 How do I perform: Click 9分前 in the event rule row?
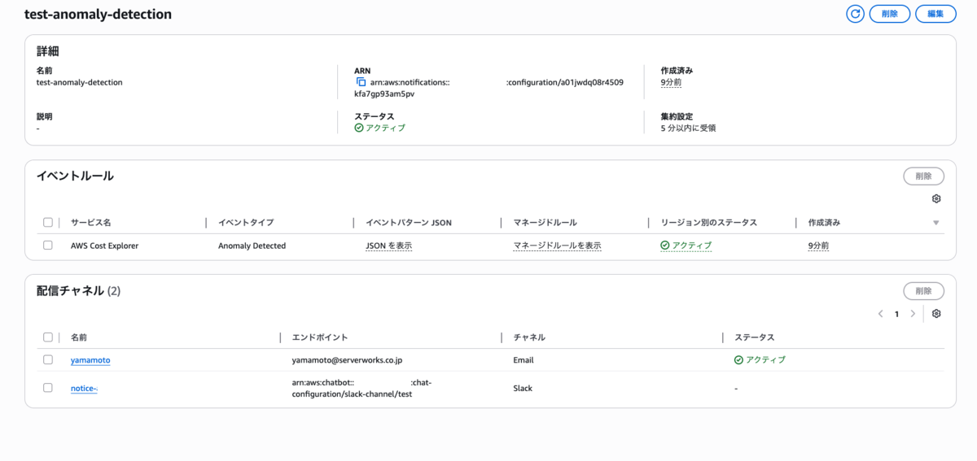pos(818,246)
